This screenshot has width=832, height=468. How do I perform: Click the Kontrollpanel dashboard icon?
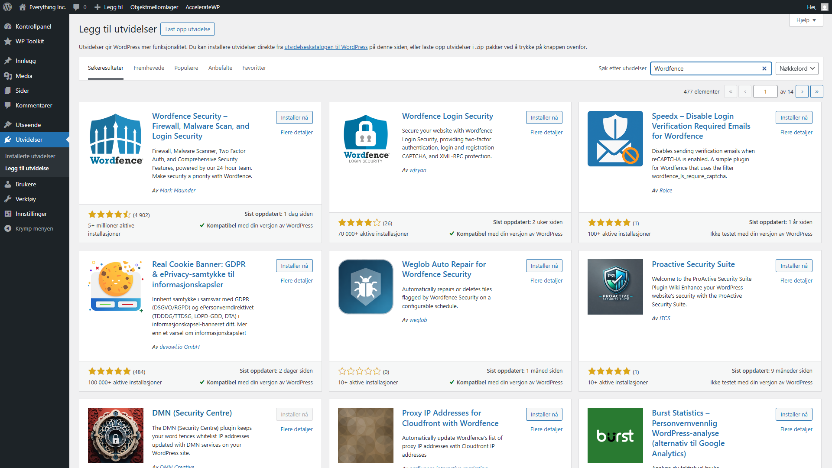tap(8, 26)
